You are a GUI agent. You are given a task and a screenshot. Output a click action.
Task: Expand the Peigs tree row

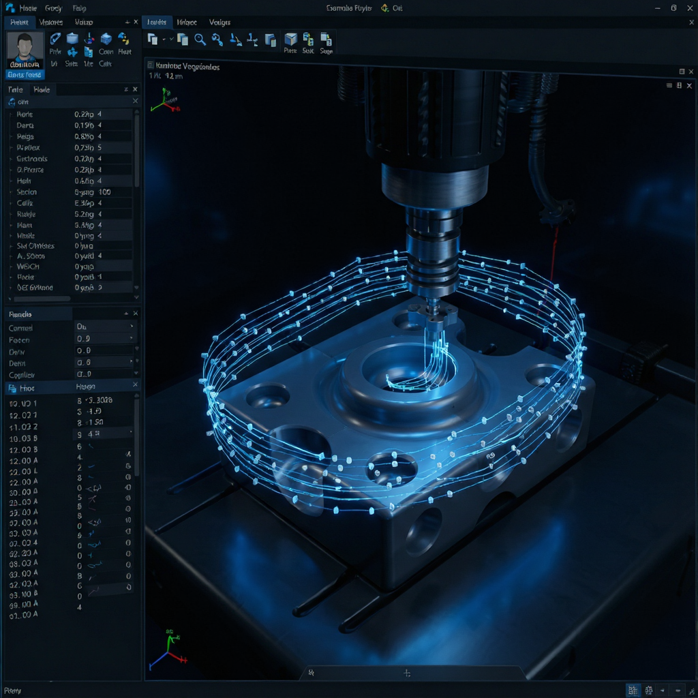pyautogui.click(x=11, y=136)
